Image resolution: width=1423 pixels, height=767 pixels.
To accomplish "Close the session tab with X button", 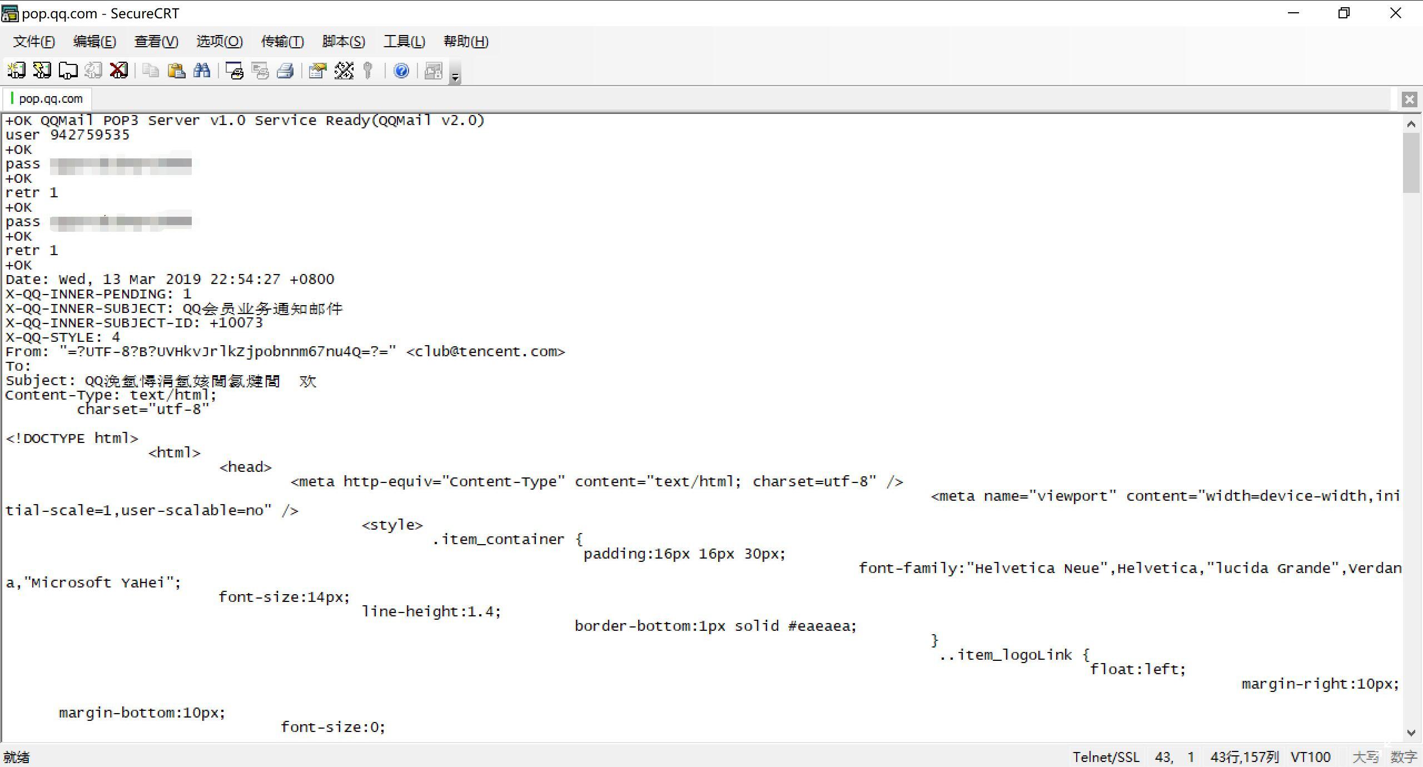I will [x=1409, y=99].
